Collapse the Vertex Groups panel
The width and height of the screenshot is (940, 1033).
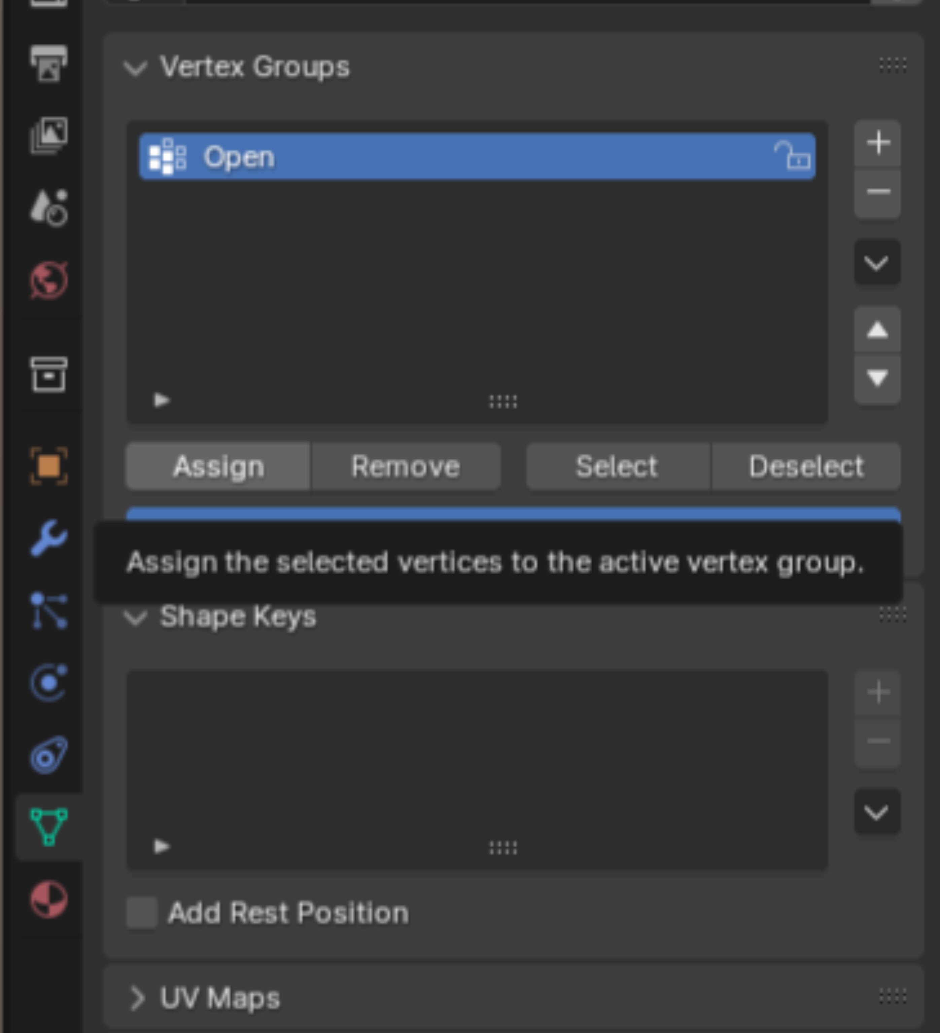point(135,68)
